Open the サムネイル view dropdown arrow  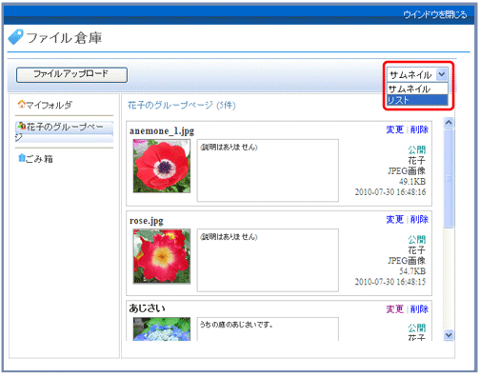(442, 74)
